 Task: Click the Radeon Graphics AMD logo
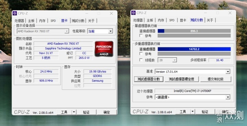(104, 49)
